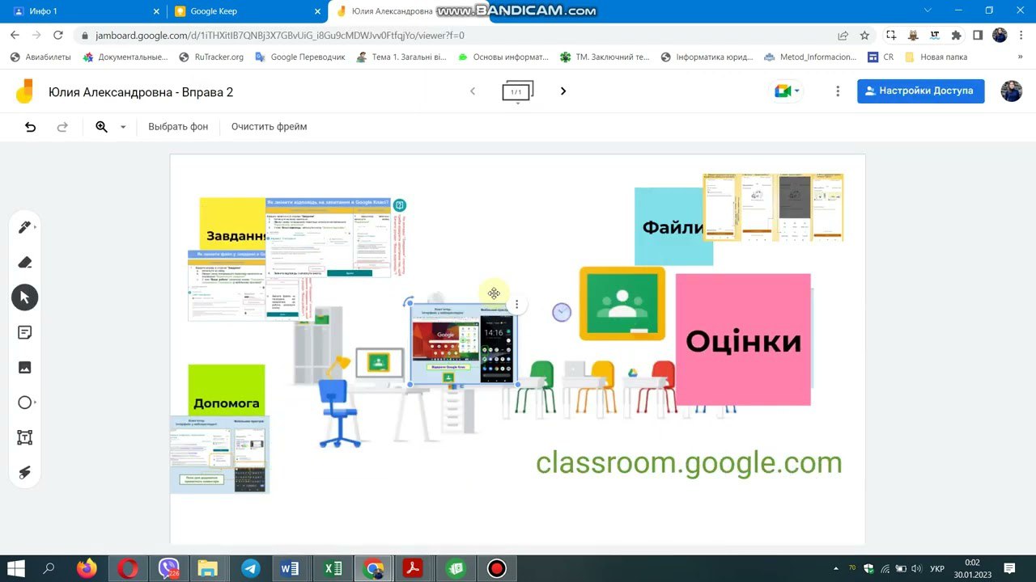Click the address bar URL

[280, 36]
